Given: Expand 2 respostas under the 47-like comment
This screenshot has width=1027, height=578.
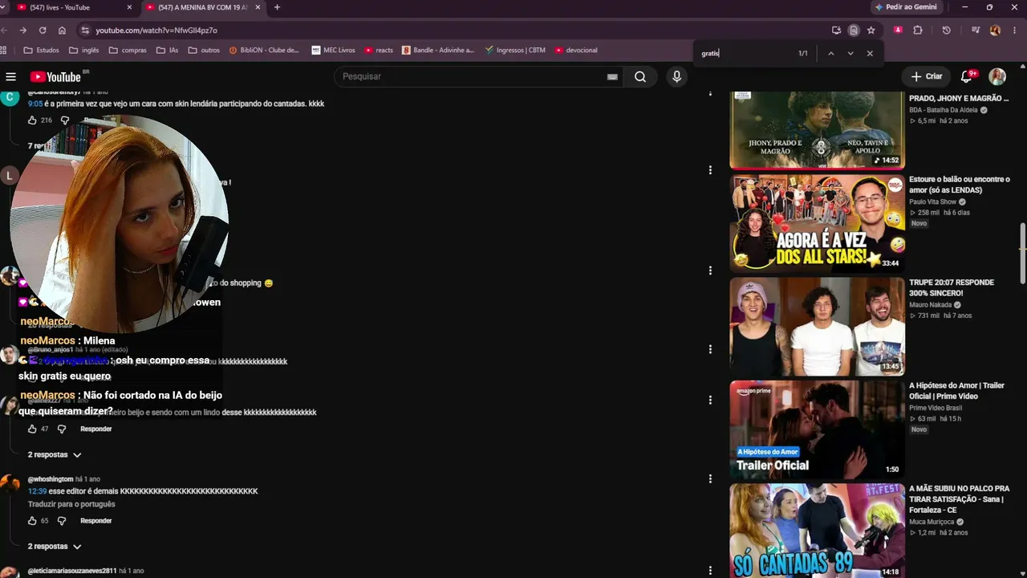Looking at the screenshot, I should [x=55, y=455].
